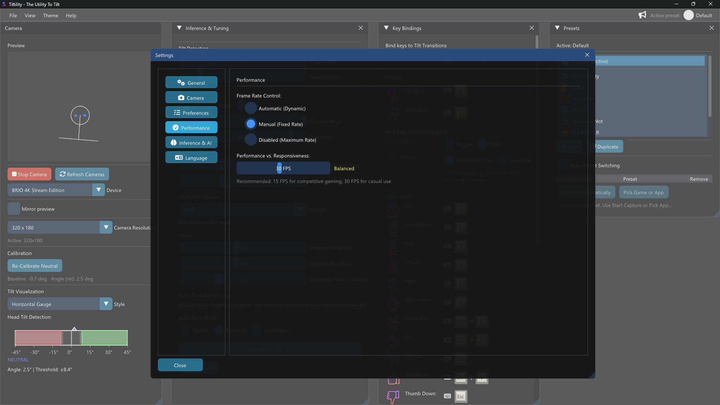The width and height of the screenshot is (720, 405).
Task: Open the Theme menu
Action: click(51, 15)
